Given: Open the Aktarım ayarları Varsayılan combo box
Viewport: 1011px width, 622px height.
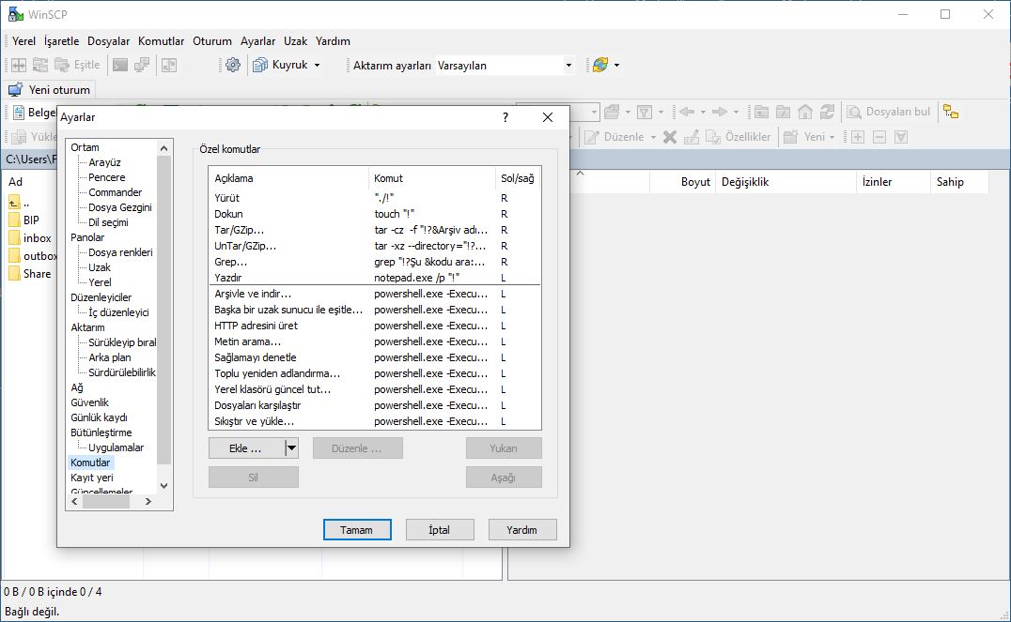Looking at the screenshot, I should coord(505,65).
